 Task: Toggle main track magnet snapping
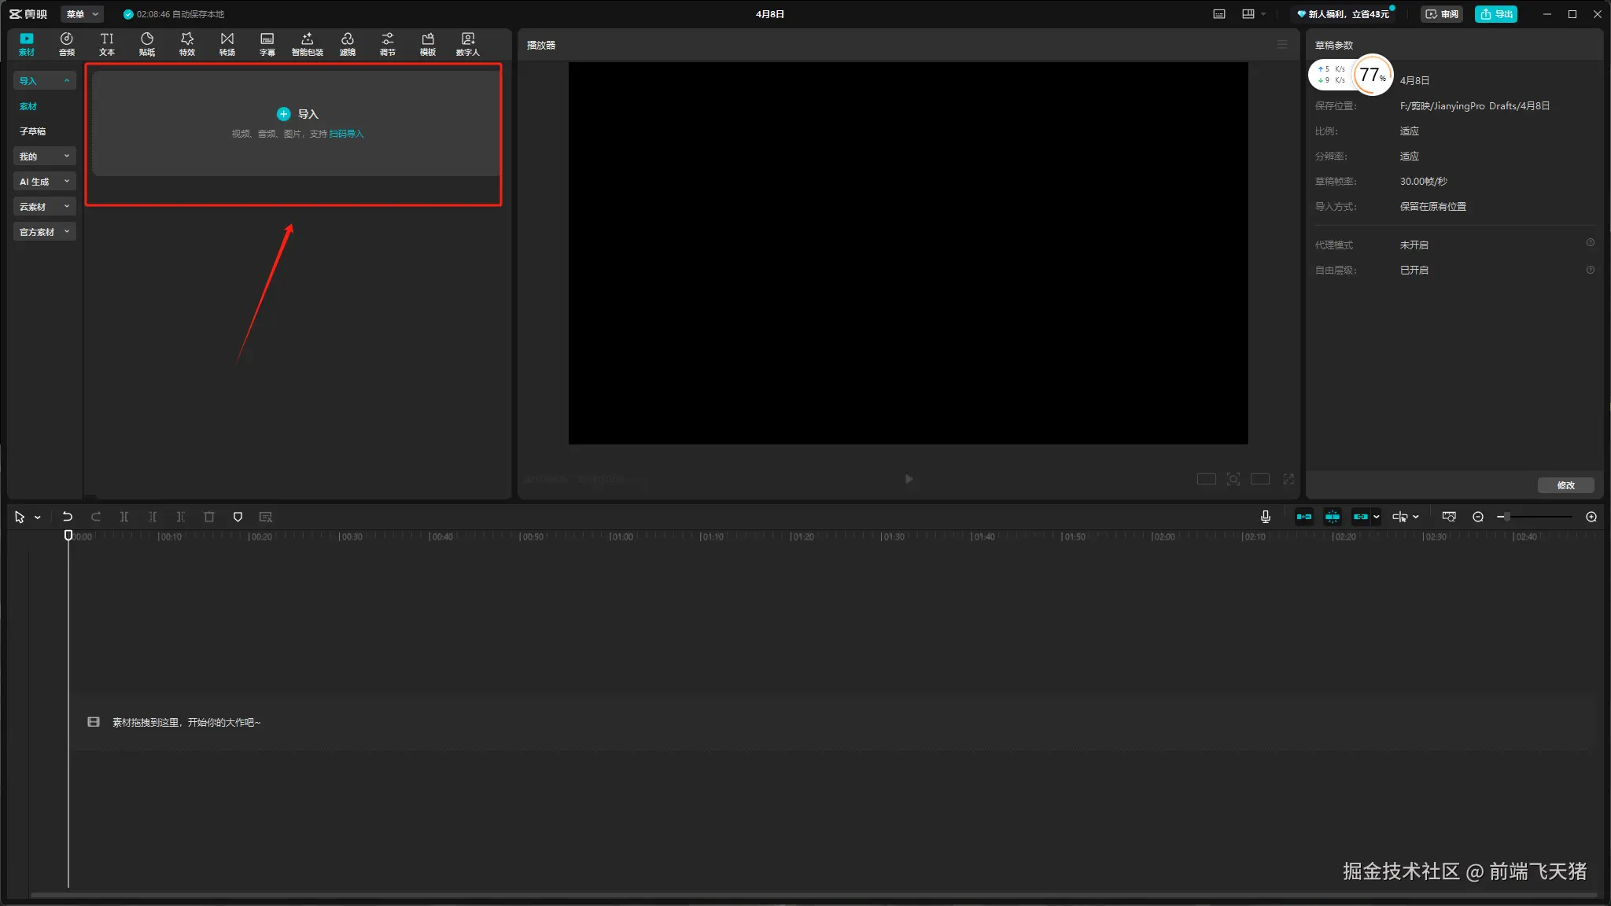[1303, 517]
